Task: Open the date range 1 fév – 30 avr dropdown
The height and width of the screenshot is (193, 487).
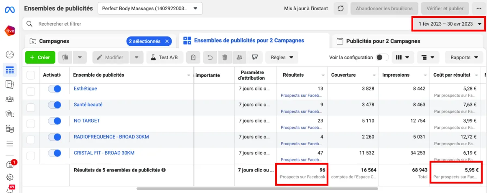Action: [448, 24]
